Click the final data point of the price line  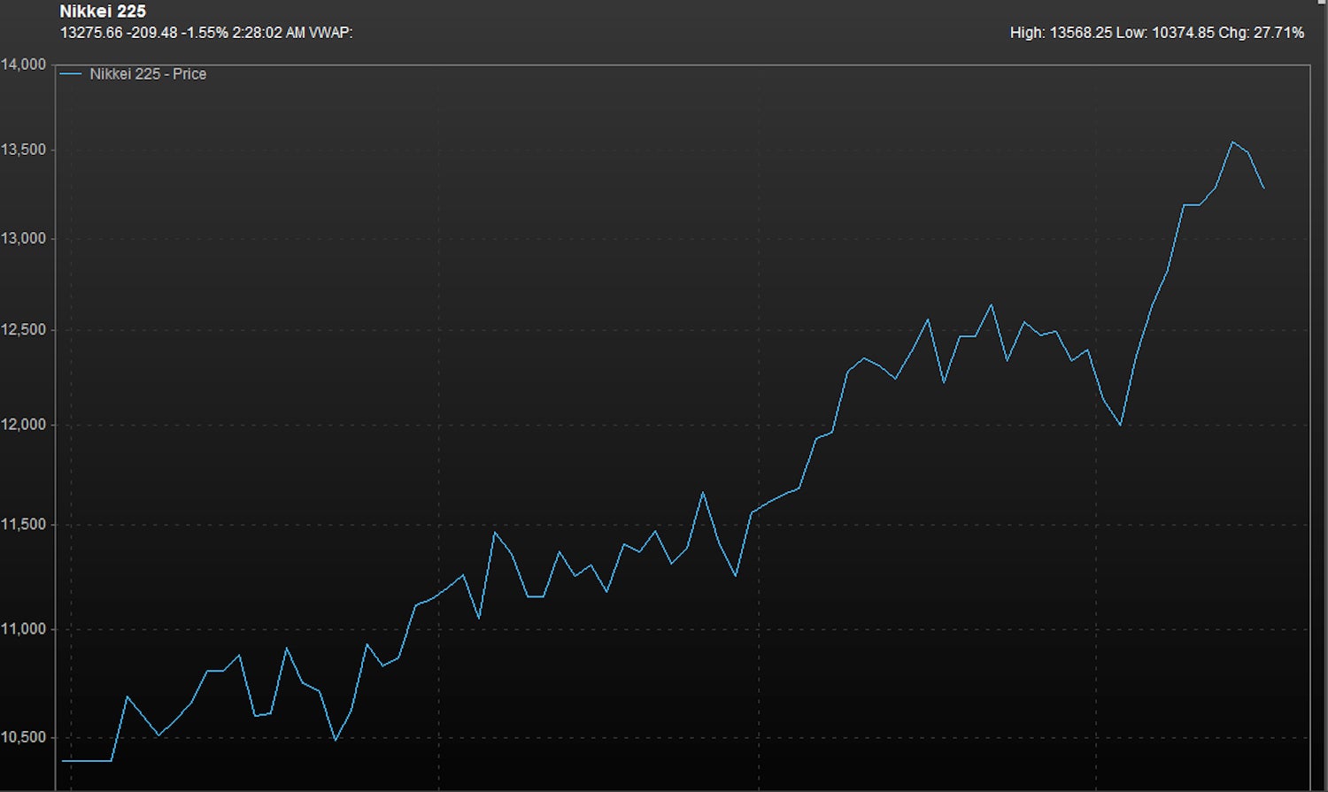click(x=1263, y=188)
